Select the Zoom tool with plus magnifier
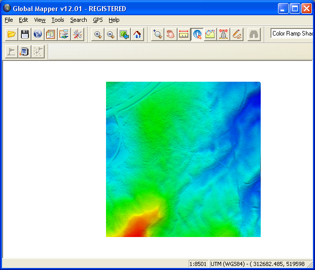The height and width of the screenshot is (270, 315). tap(157, 35)
